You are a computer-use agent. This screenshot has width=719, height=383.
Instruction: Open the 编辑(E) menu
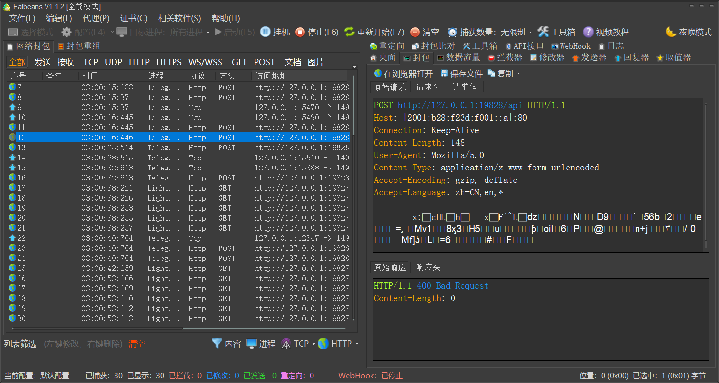59,18
